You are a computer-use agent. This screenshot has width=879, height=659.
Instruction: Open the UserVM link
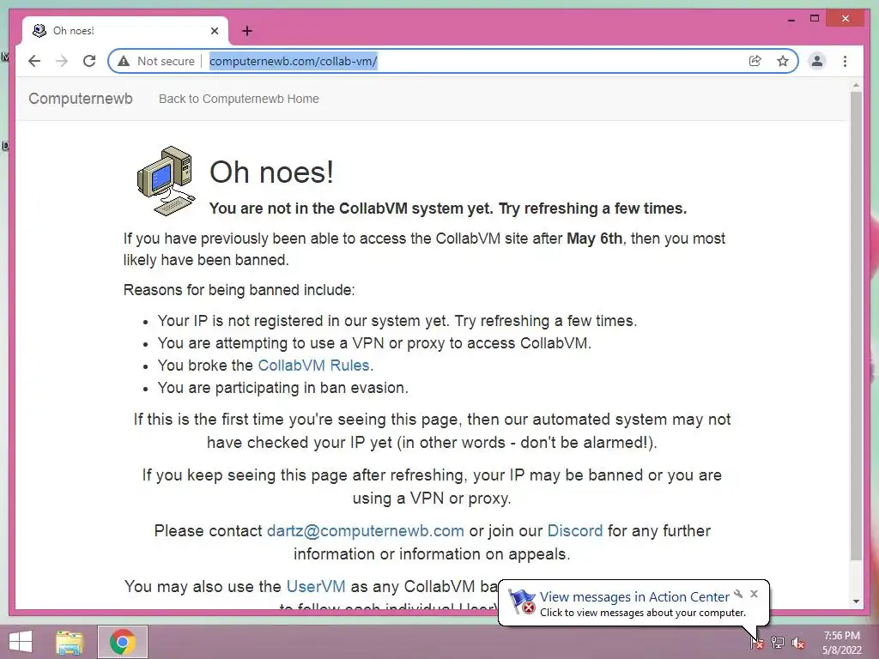[316, 586]
